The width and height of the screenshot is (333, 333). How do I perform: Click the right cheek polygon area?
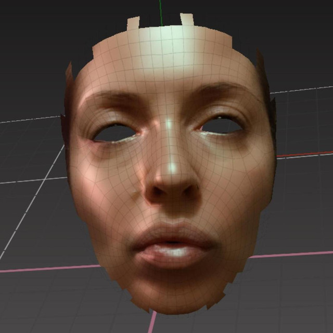tap(239, 177)
